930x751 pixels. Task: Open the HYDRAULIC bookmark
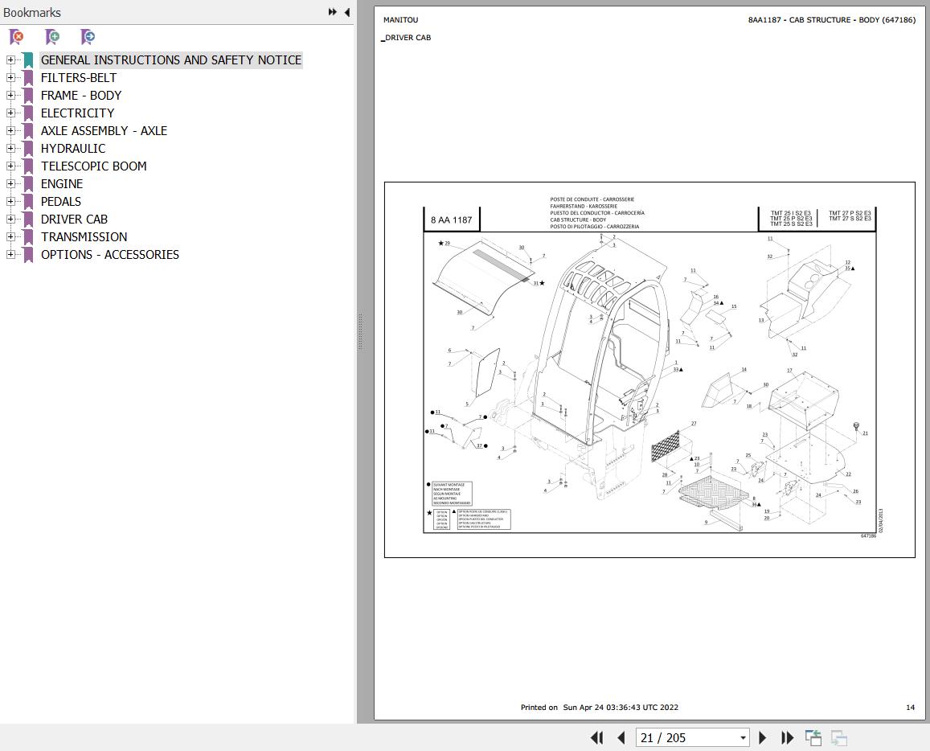73,148
